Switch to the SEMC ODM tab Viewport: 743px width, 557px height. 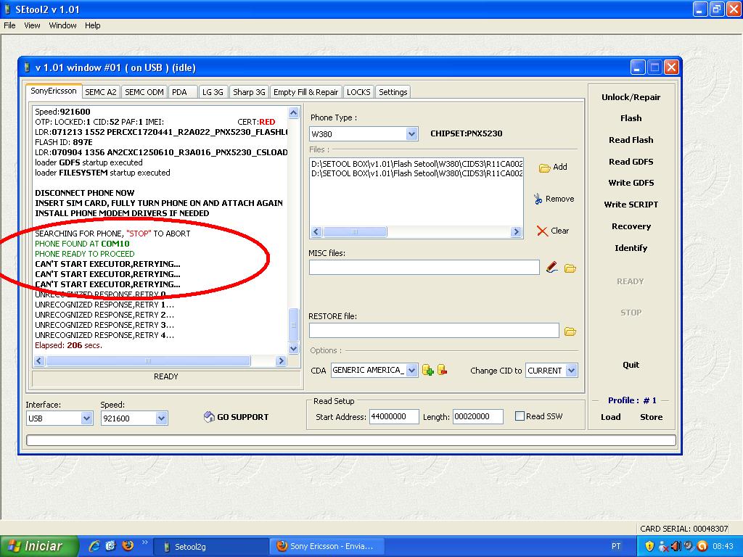144,92
